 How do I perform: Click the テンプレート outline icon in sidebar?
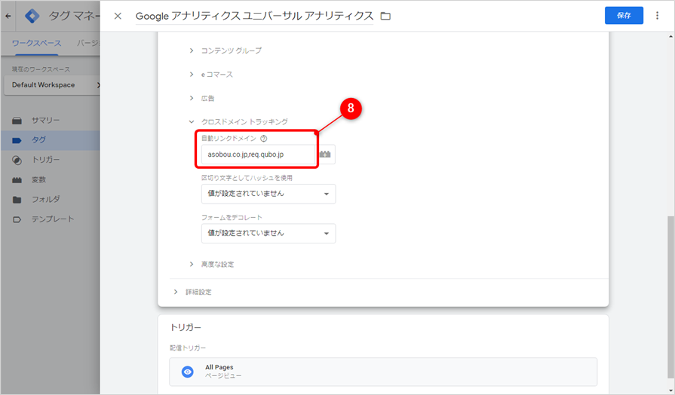pos(17,220)
